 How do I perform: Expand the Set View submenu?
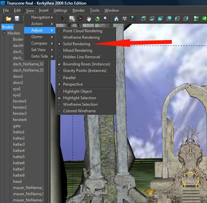pos(40,50)
